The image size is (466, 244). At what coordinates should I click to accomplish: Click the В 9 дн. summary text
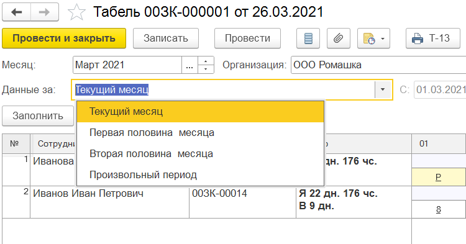pyautogui.click(x=316, y=206)
